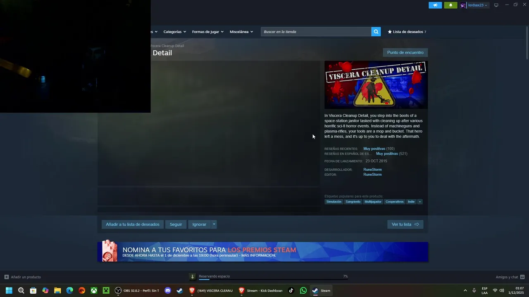Select the Simulación tag
Viewport: 529px width, 297px height.
pos(334,202)
